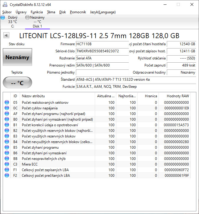Screen dimensions: 199x214
Task: Switch to the Disk 1 tab
Action: 37,22
